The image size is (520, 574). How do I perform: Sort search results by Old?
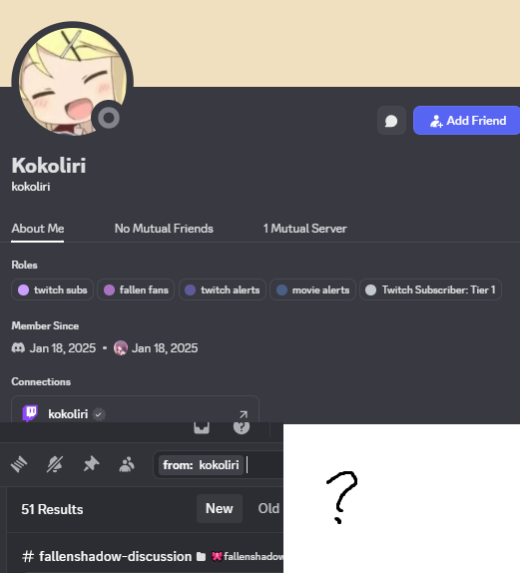(268, 508)
